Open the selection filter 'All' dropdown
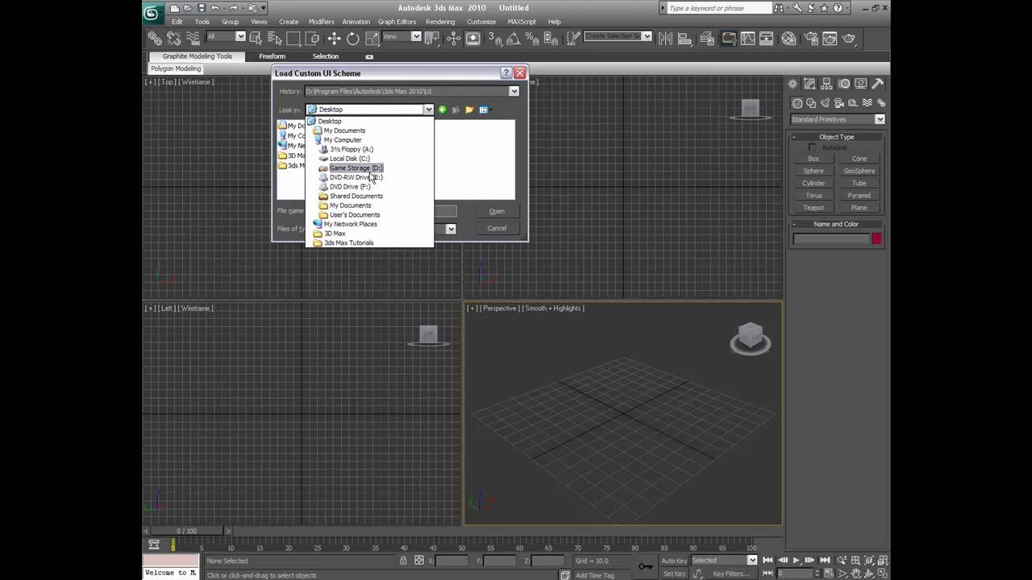1032x580 pixels. pyautogui.click(x=226, y=36)
